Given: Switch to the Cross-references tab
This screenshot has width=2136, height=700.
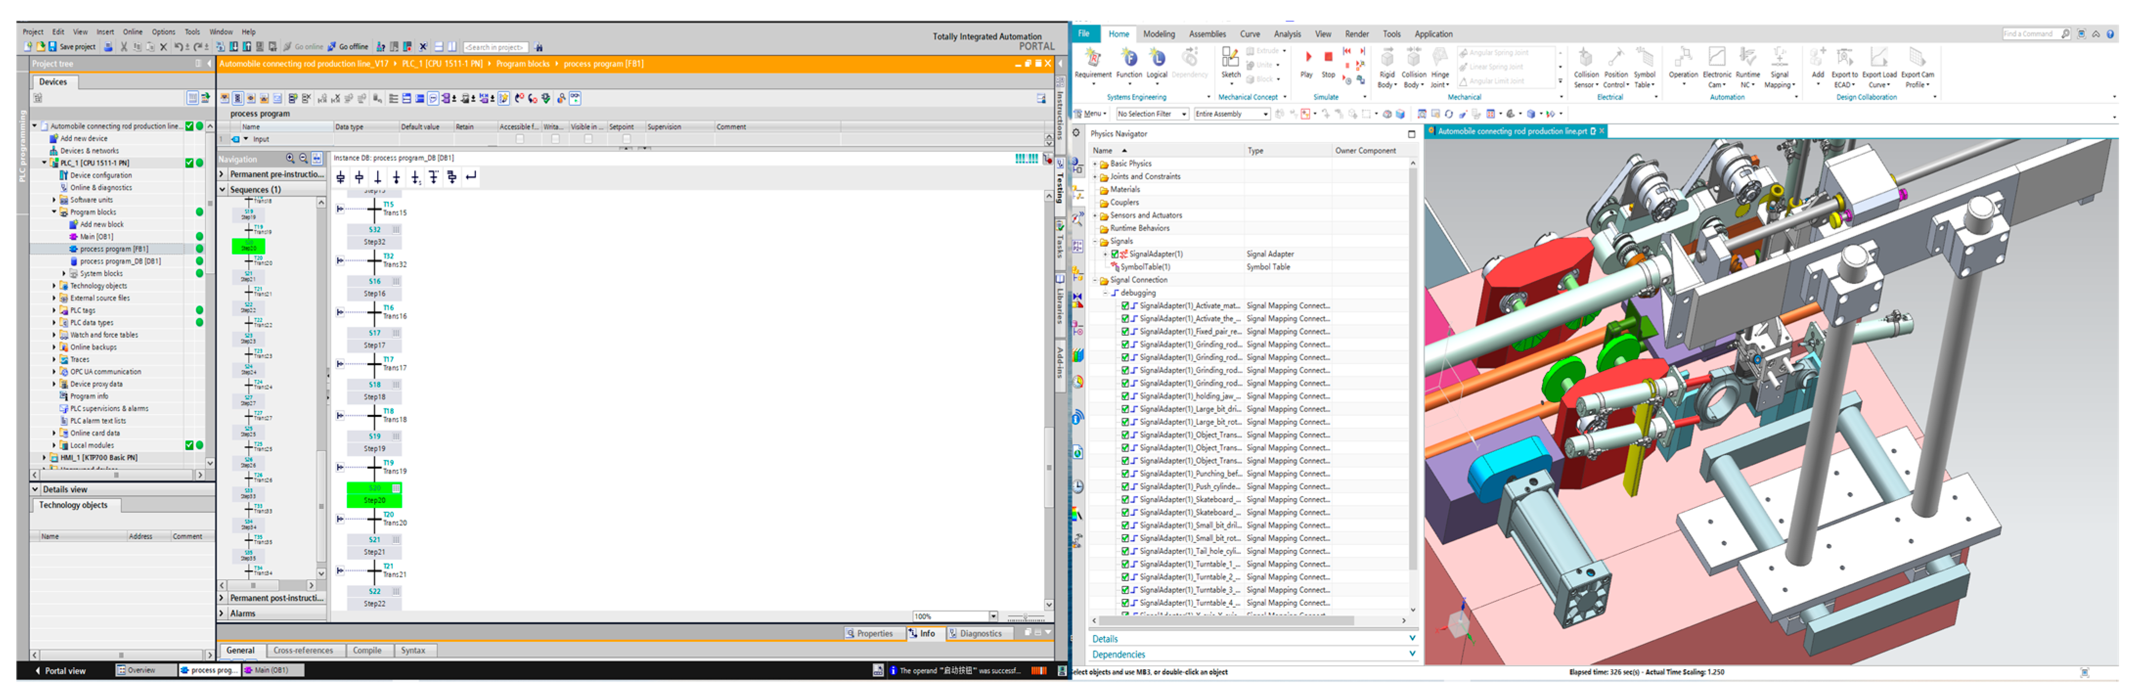Looking at the screenshot, I should point(303,651).
